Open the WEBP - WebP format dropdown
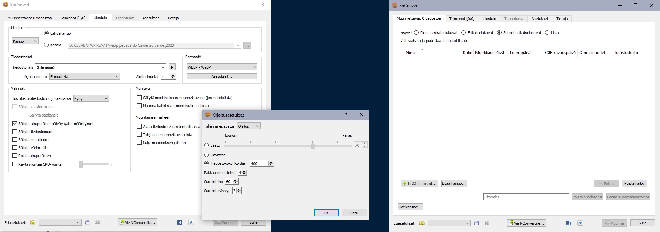Viewport: 660px width, 232px height. click(x=222, y=67)
